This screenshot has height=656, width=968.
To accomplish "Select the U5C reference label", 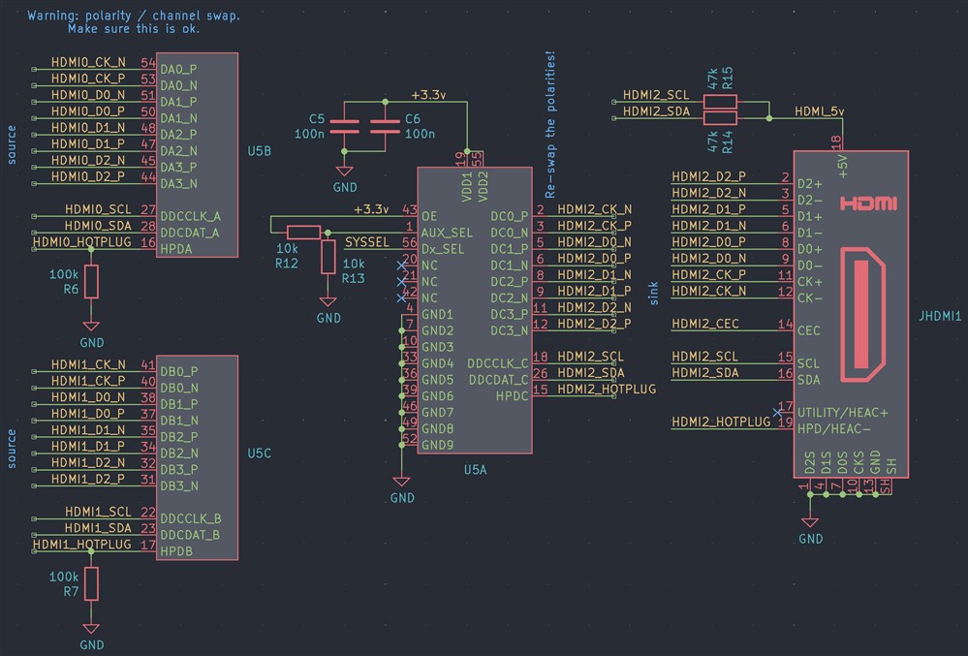I will pyautogui.click(x=260, y=453).
